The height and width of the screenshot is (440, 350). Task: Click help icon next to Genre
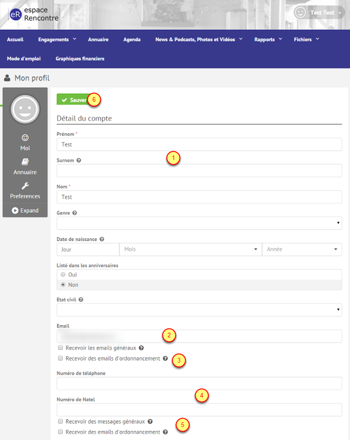75,213
